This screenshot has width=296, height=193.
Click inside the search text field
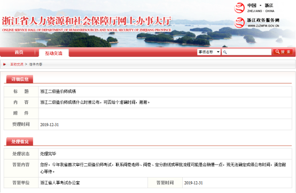tap(246, 52)
